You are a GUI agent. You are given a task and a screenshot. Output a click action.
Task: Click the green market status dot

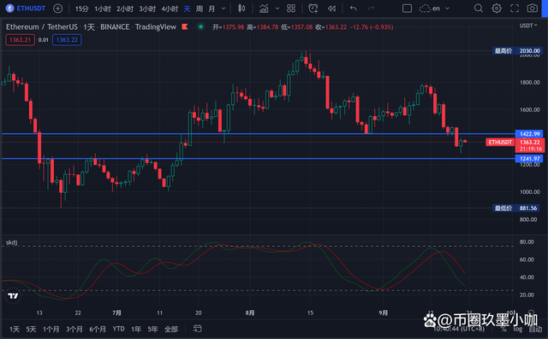[x=200, y=26]
